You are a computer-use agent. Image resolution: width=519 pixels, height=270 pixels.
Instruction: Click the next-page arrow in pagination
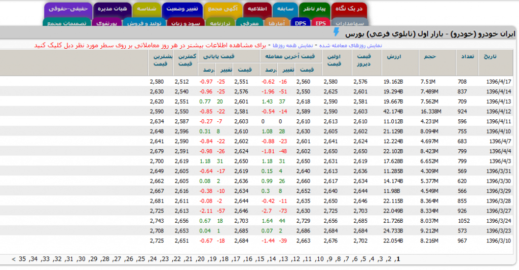pyautogui.click(x=13, y=259)
